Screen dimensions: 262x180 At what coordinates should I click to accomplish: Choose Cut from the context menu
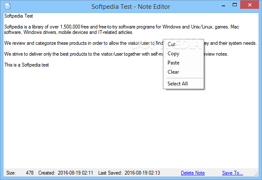pyautogui.click(x=183, y=44)
